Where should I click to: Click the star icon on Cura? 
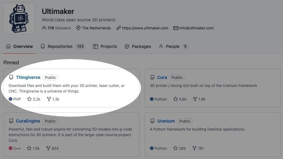point(175,99)
